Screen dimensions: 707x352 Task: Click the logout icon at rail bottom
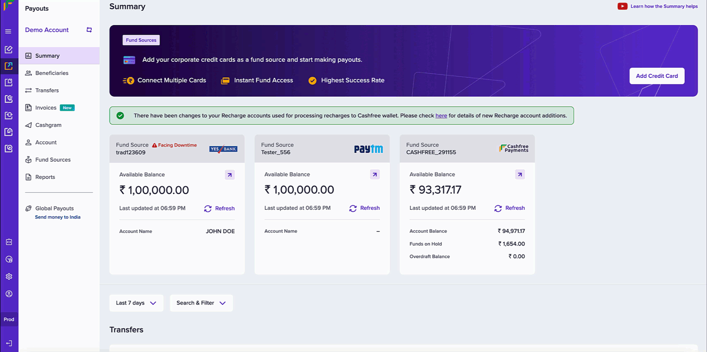9,343
